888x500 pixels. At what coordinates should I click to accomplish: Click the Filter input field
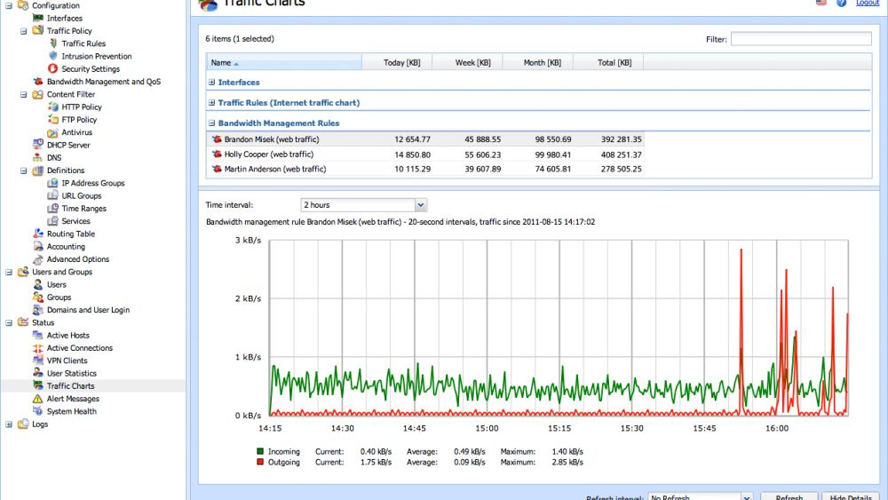[x=801, y=39]
